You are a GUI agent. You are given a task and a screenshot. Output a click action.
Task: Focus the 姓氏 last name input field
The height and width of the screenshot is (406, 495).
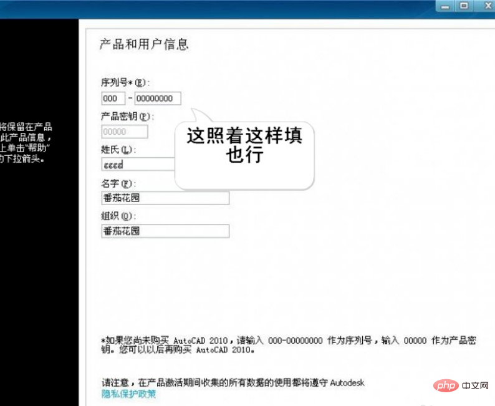(138, 164)
